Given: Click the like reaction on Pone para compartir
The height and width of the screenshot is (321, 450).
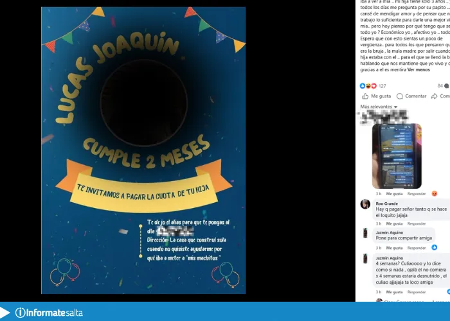Looking at the screenshot, I should point(435,247).
